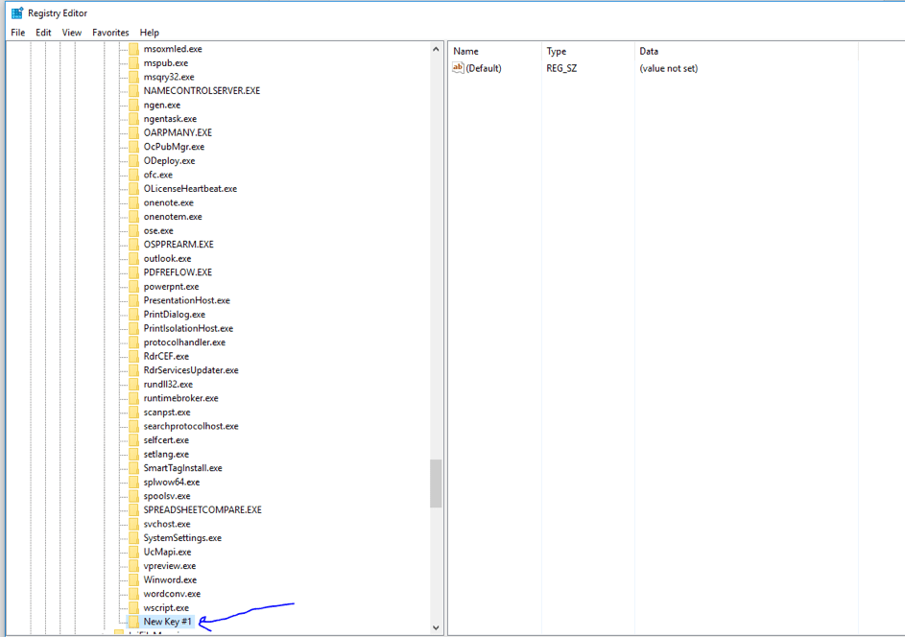Image resolution: width=905 pixels, height=637 pixels.
Task: Open the Help menu
Action: pos(149,33)
